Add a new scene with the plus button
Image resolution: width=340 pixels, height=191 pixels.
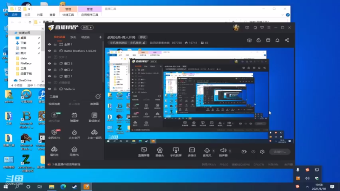click(x=100, y=37)
